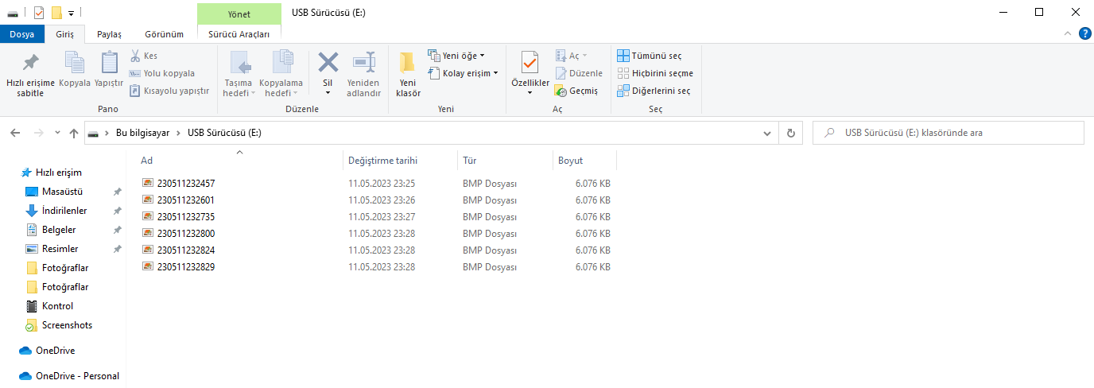Screen dimensions: 1094x388
Task: Open the Dosya menu
Action: click(21, 34)
